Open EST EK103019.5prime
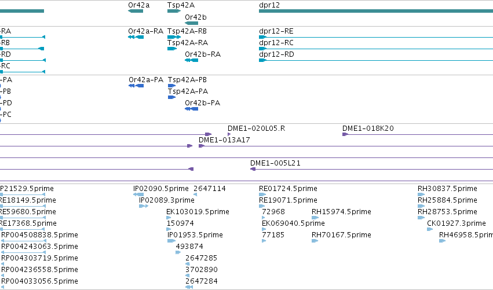 click(169, 218)
